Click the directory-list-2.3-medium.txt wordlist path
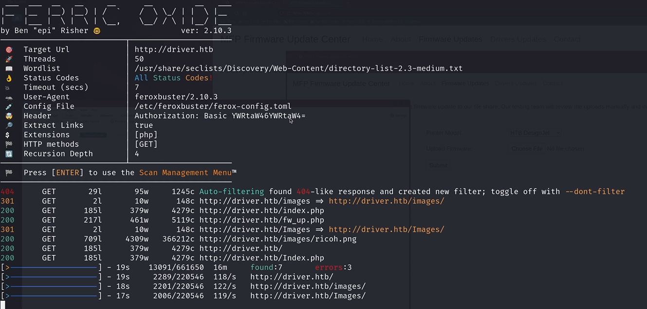This screenshot has height=309, width=647. click(298, 69)
